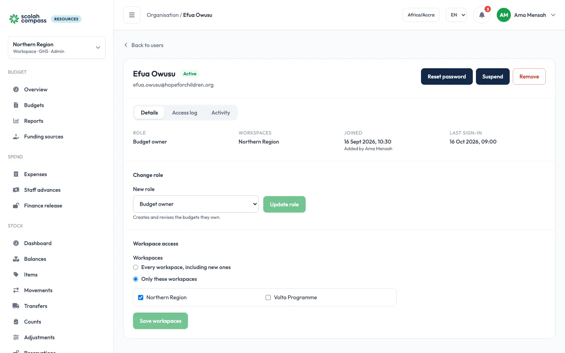This screenshot has height=353, width=565.
Task: Click the Africa/Accra timezone button
Action: point(421,15)
